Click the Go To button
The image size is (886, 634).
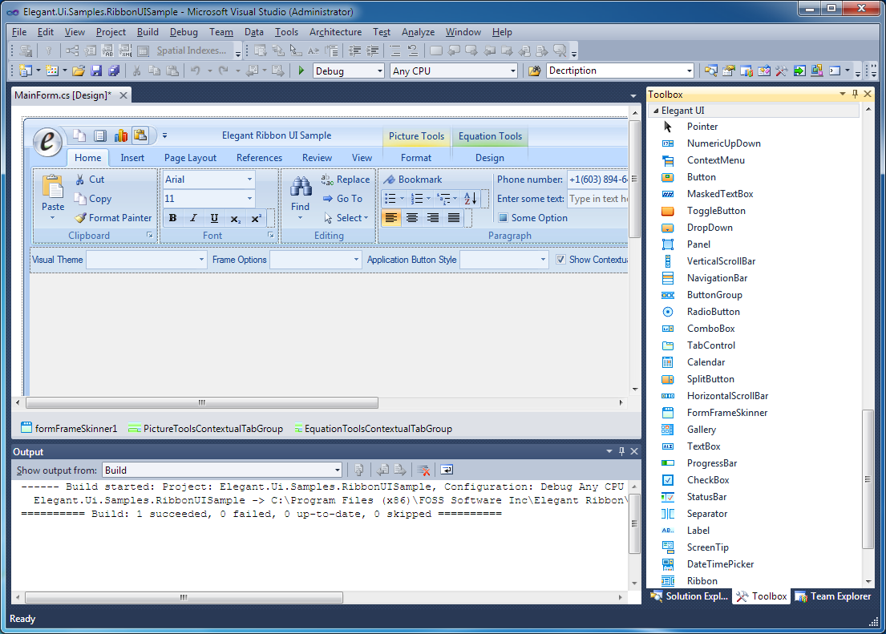pyautogui.click(x=343, y=198)
